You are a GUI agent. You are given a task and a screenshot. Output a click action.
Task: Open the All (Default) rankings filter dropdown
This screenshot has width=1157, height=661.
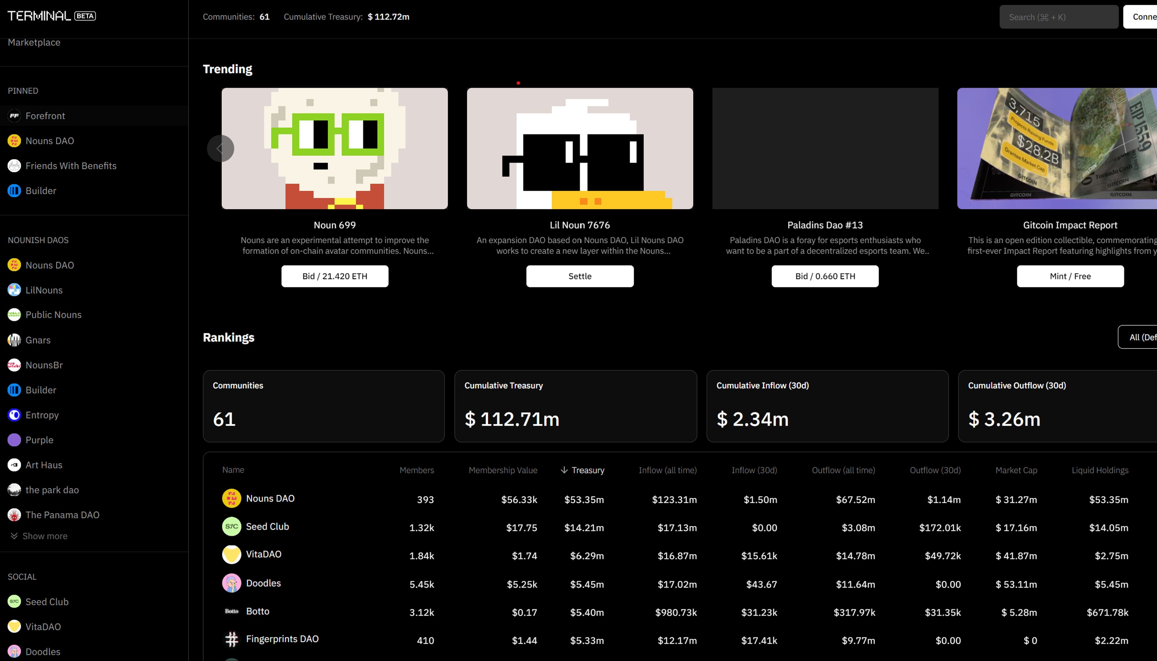[x=1137, y=337]
